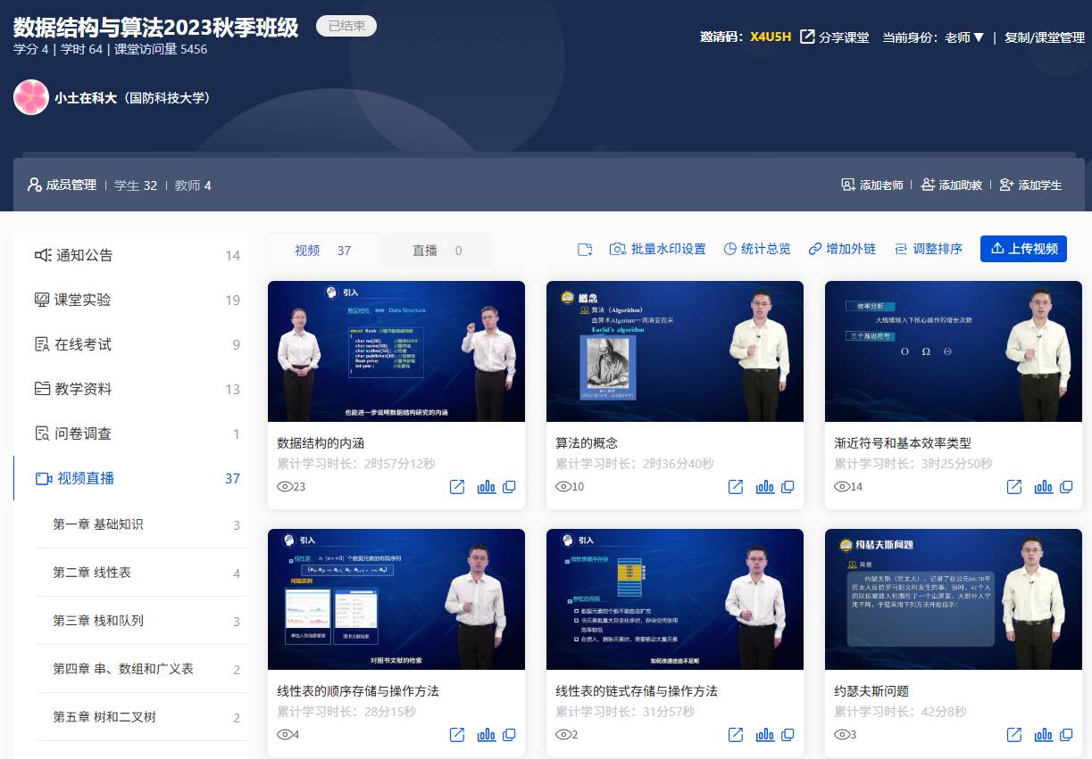The width and height of the screenshot is (1092, 759).
Task: Click 分享课堂 to share the class
Action: point(835,37)
